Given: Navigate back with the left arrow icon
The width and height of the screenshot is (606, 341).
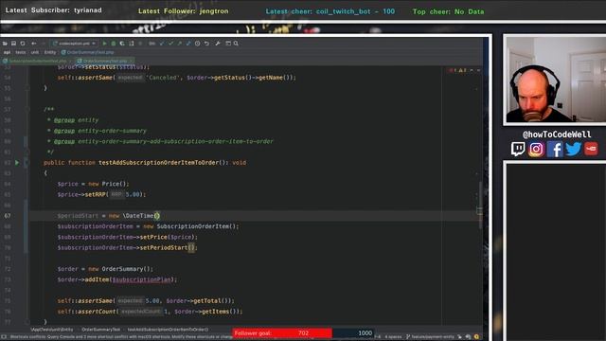Looking at the screenshot, I should point(34,44).
